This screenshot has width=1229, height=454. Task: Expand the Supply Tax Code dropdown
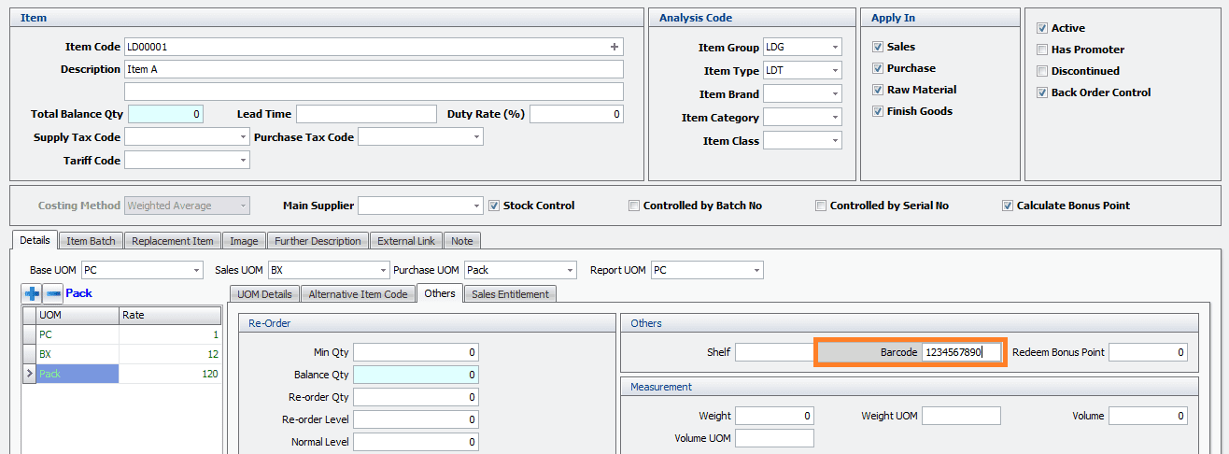(x=242, y=137)
